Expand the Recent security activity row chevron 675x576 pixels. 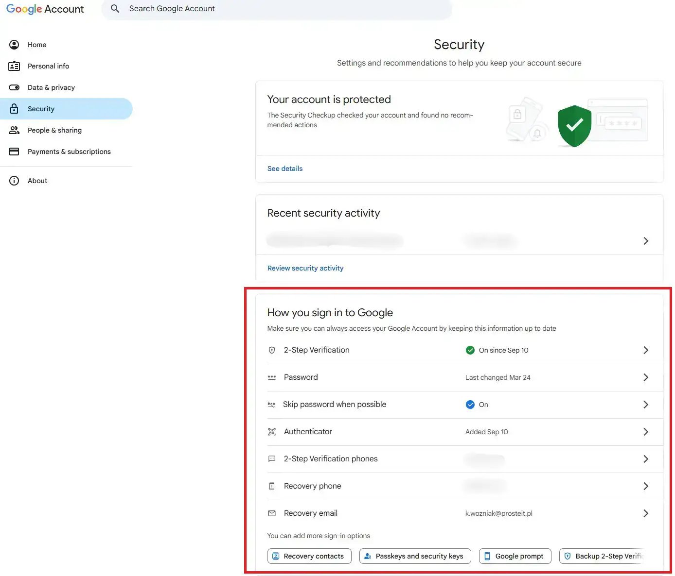(645, 241)
